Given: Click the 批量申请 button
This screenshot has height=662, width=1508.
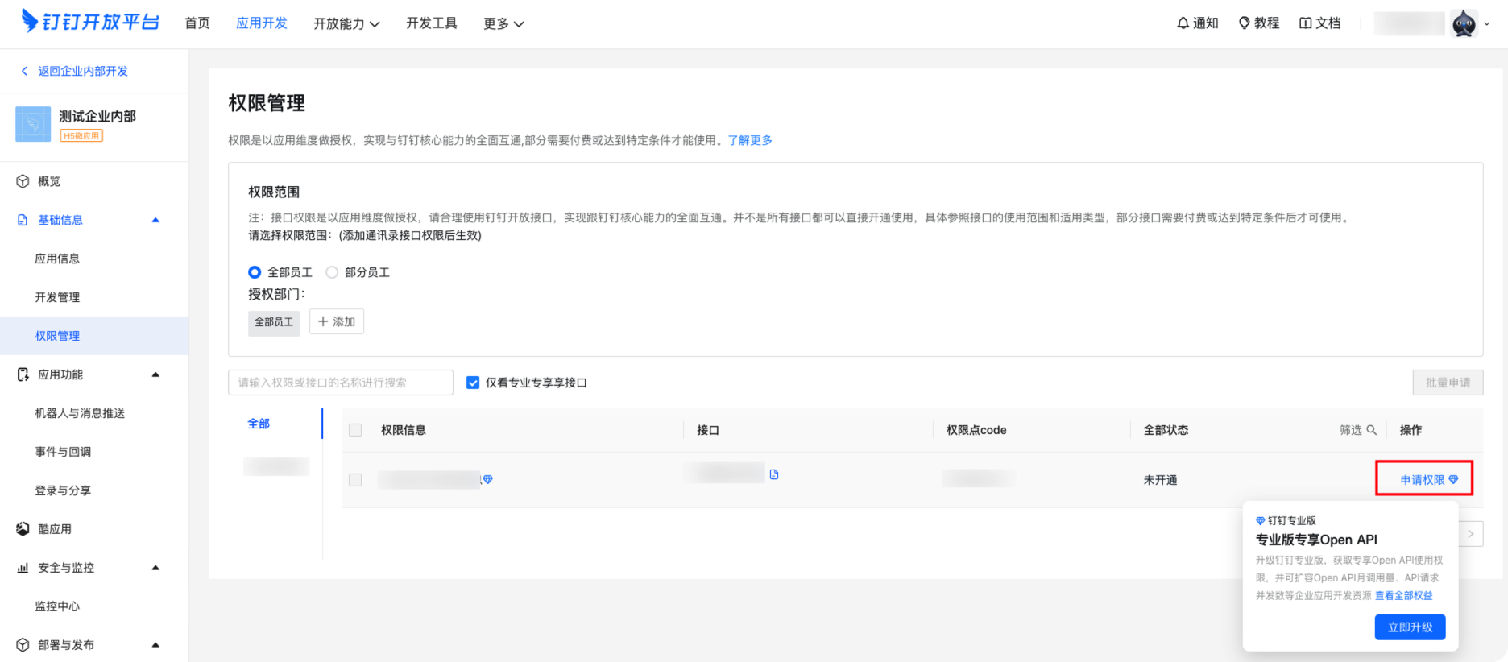Looking at the screenshot, I should coord(1448,383).
